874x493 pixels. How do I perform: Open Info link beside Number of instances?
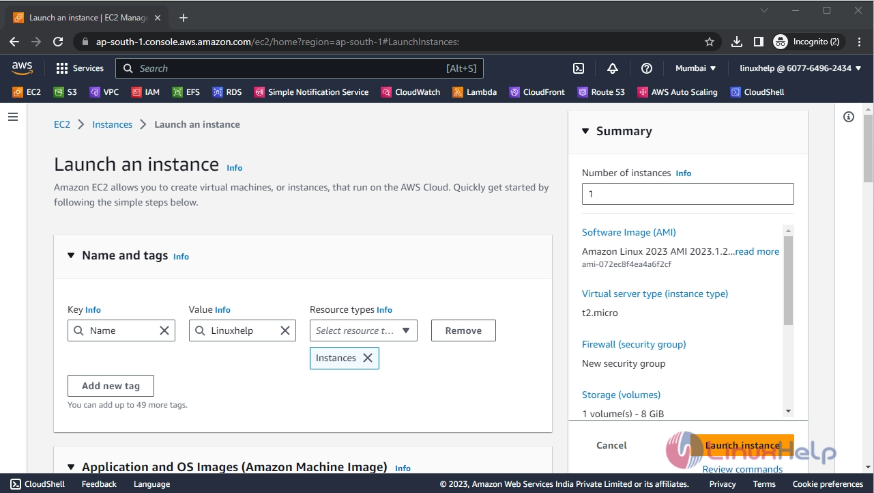click(684, 173)
